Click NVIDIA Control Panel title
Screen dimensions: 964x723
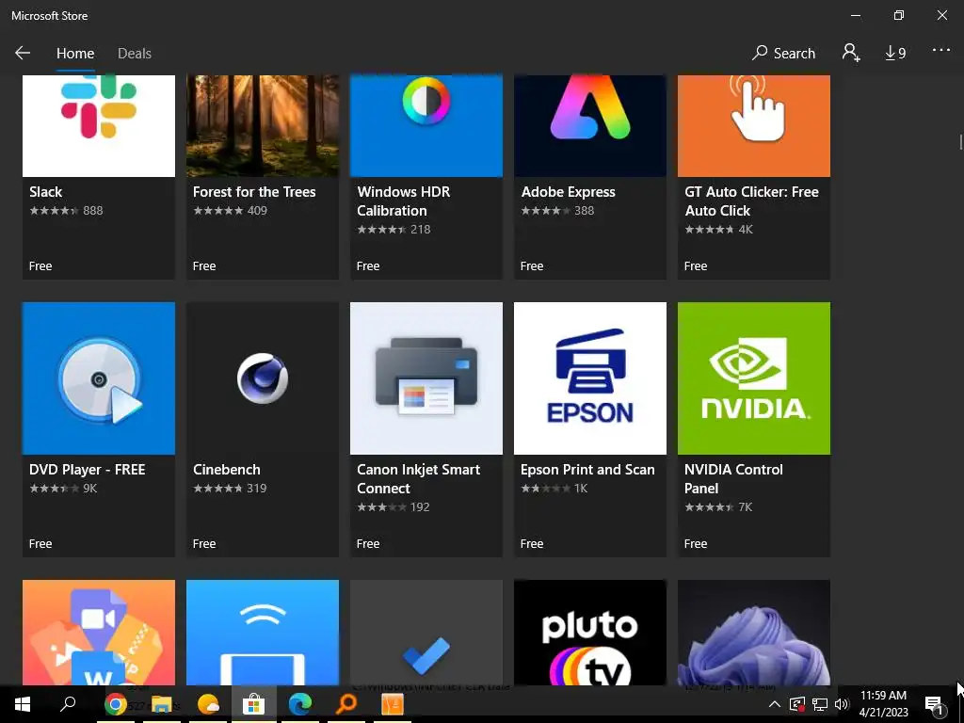click(x=733, y=479)
